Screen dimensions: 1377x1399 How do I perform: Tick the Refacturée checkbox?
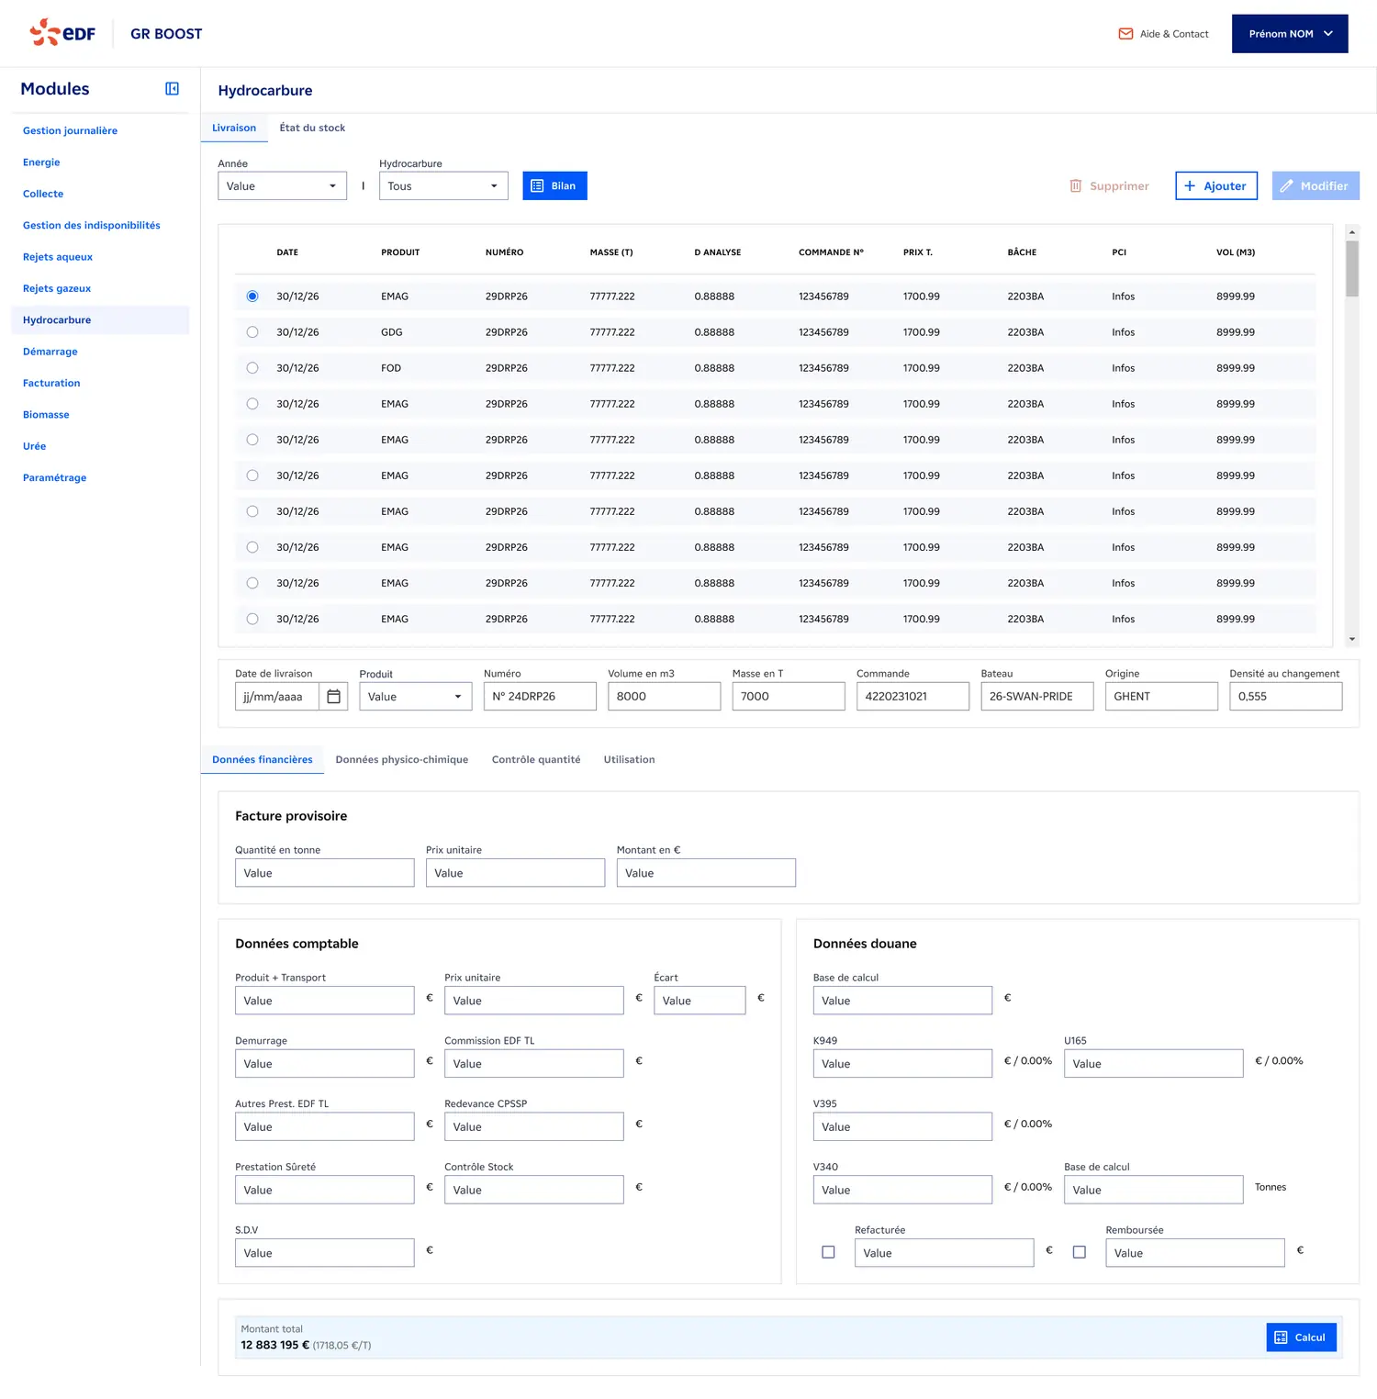[828, 1252]
